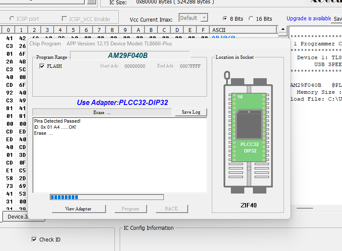Select the 16 Bits radio button
Viewport: 342px width, 251px height.
click(x=251, y=19)
